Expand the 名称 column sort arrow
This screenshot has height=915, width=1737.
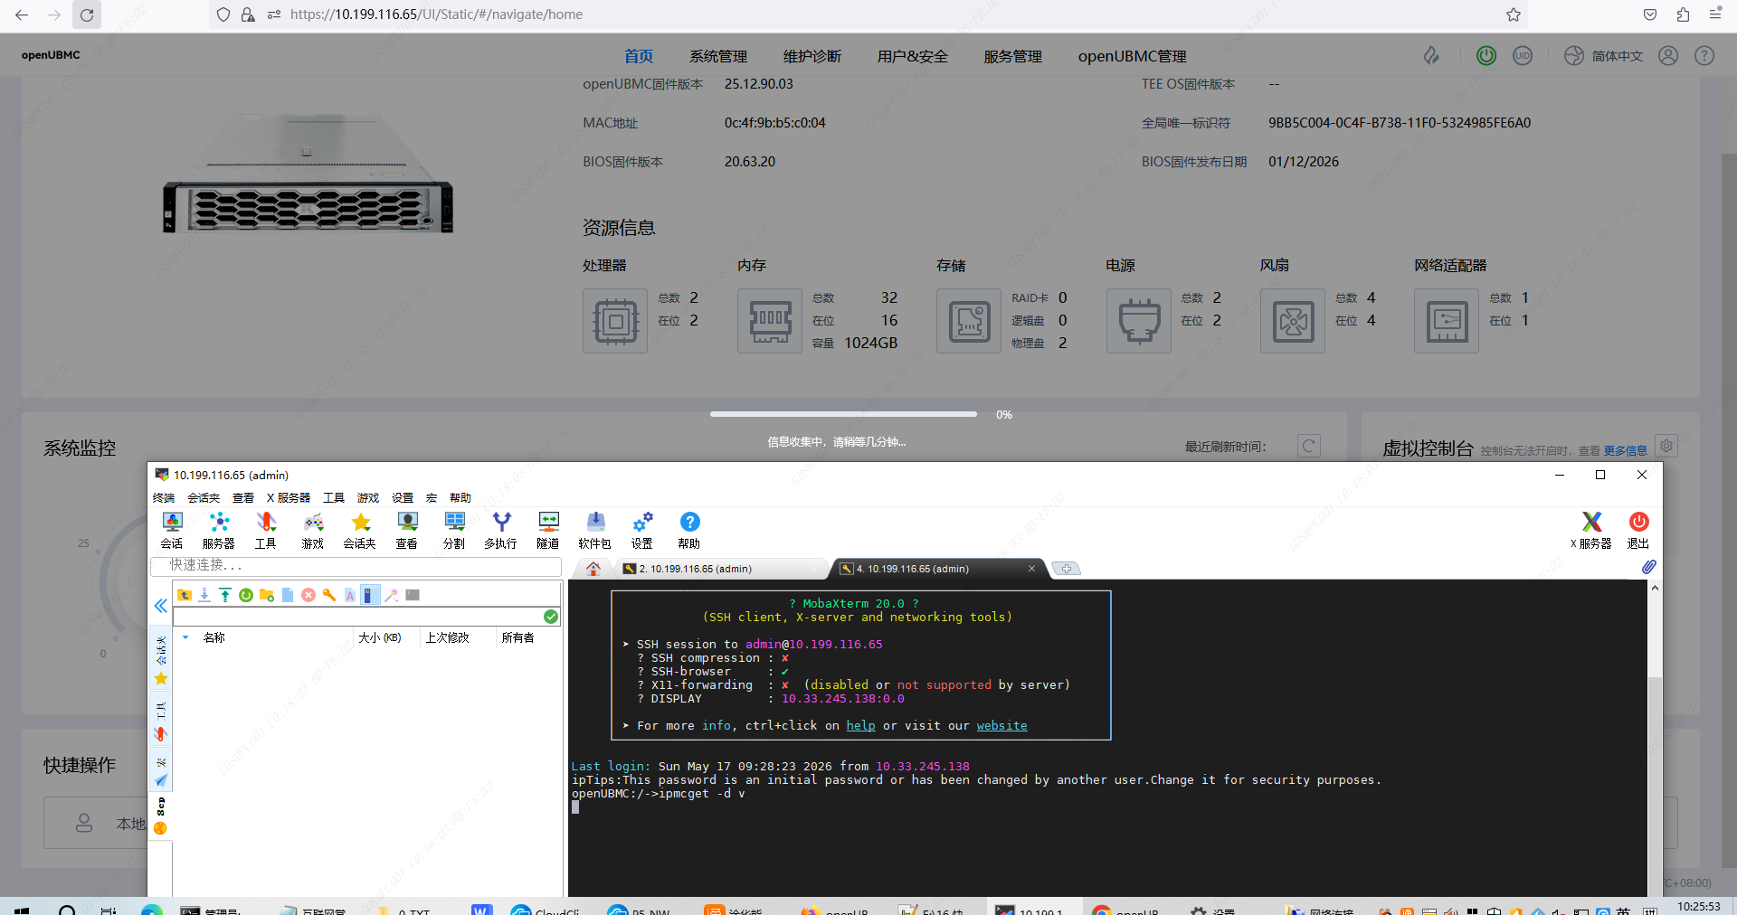click(x=185, y=637)
